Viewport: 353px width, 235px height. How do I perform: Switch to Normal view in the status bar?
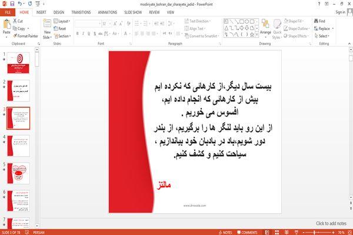[267, 232]
